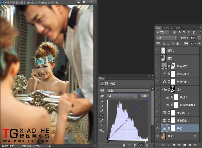Screen dimensions: 202x148
Task: Select the 属性 panel tab
Action: pos(102,78)
